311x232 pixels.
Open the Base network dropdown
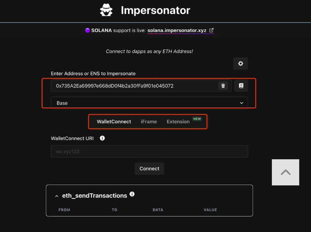(x=149, y=103)
